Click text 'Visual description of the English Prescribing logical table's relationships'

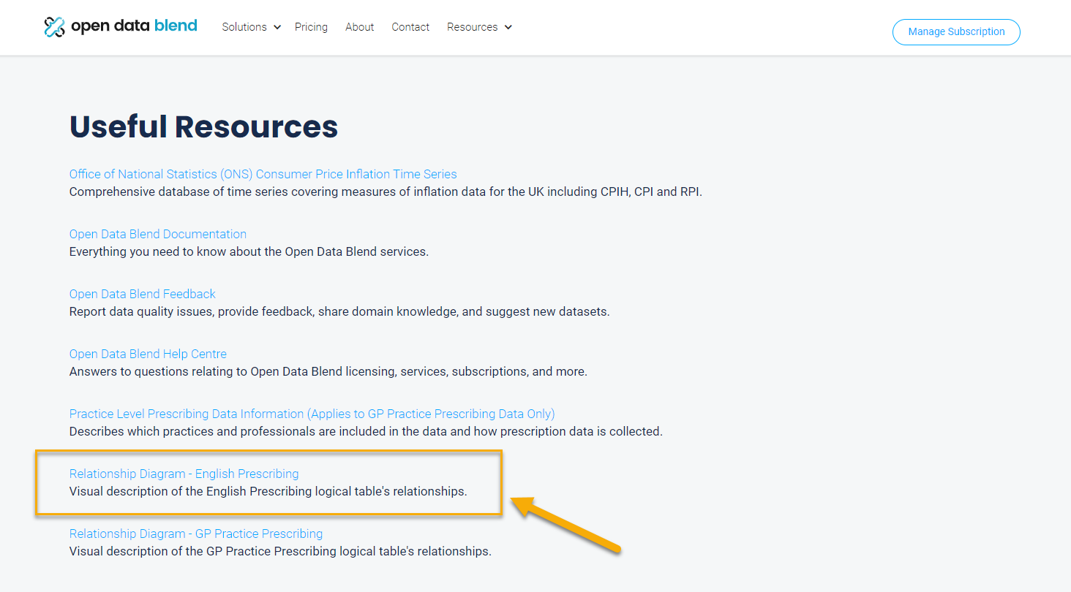pos(268,491)
